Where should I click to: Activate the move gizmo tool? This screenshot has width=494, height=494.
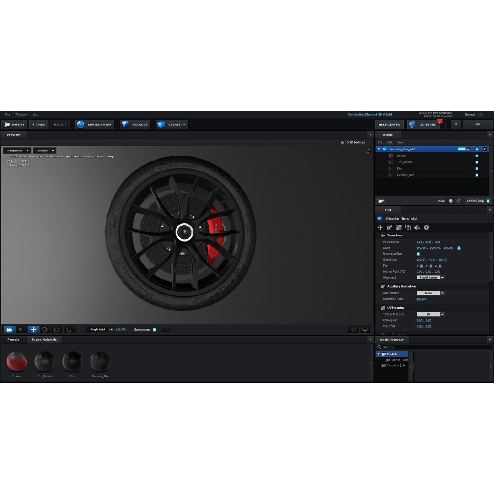tap(33, 329)
